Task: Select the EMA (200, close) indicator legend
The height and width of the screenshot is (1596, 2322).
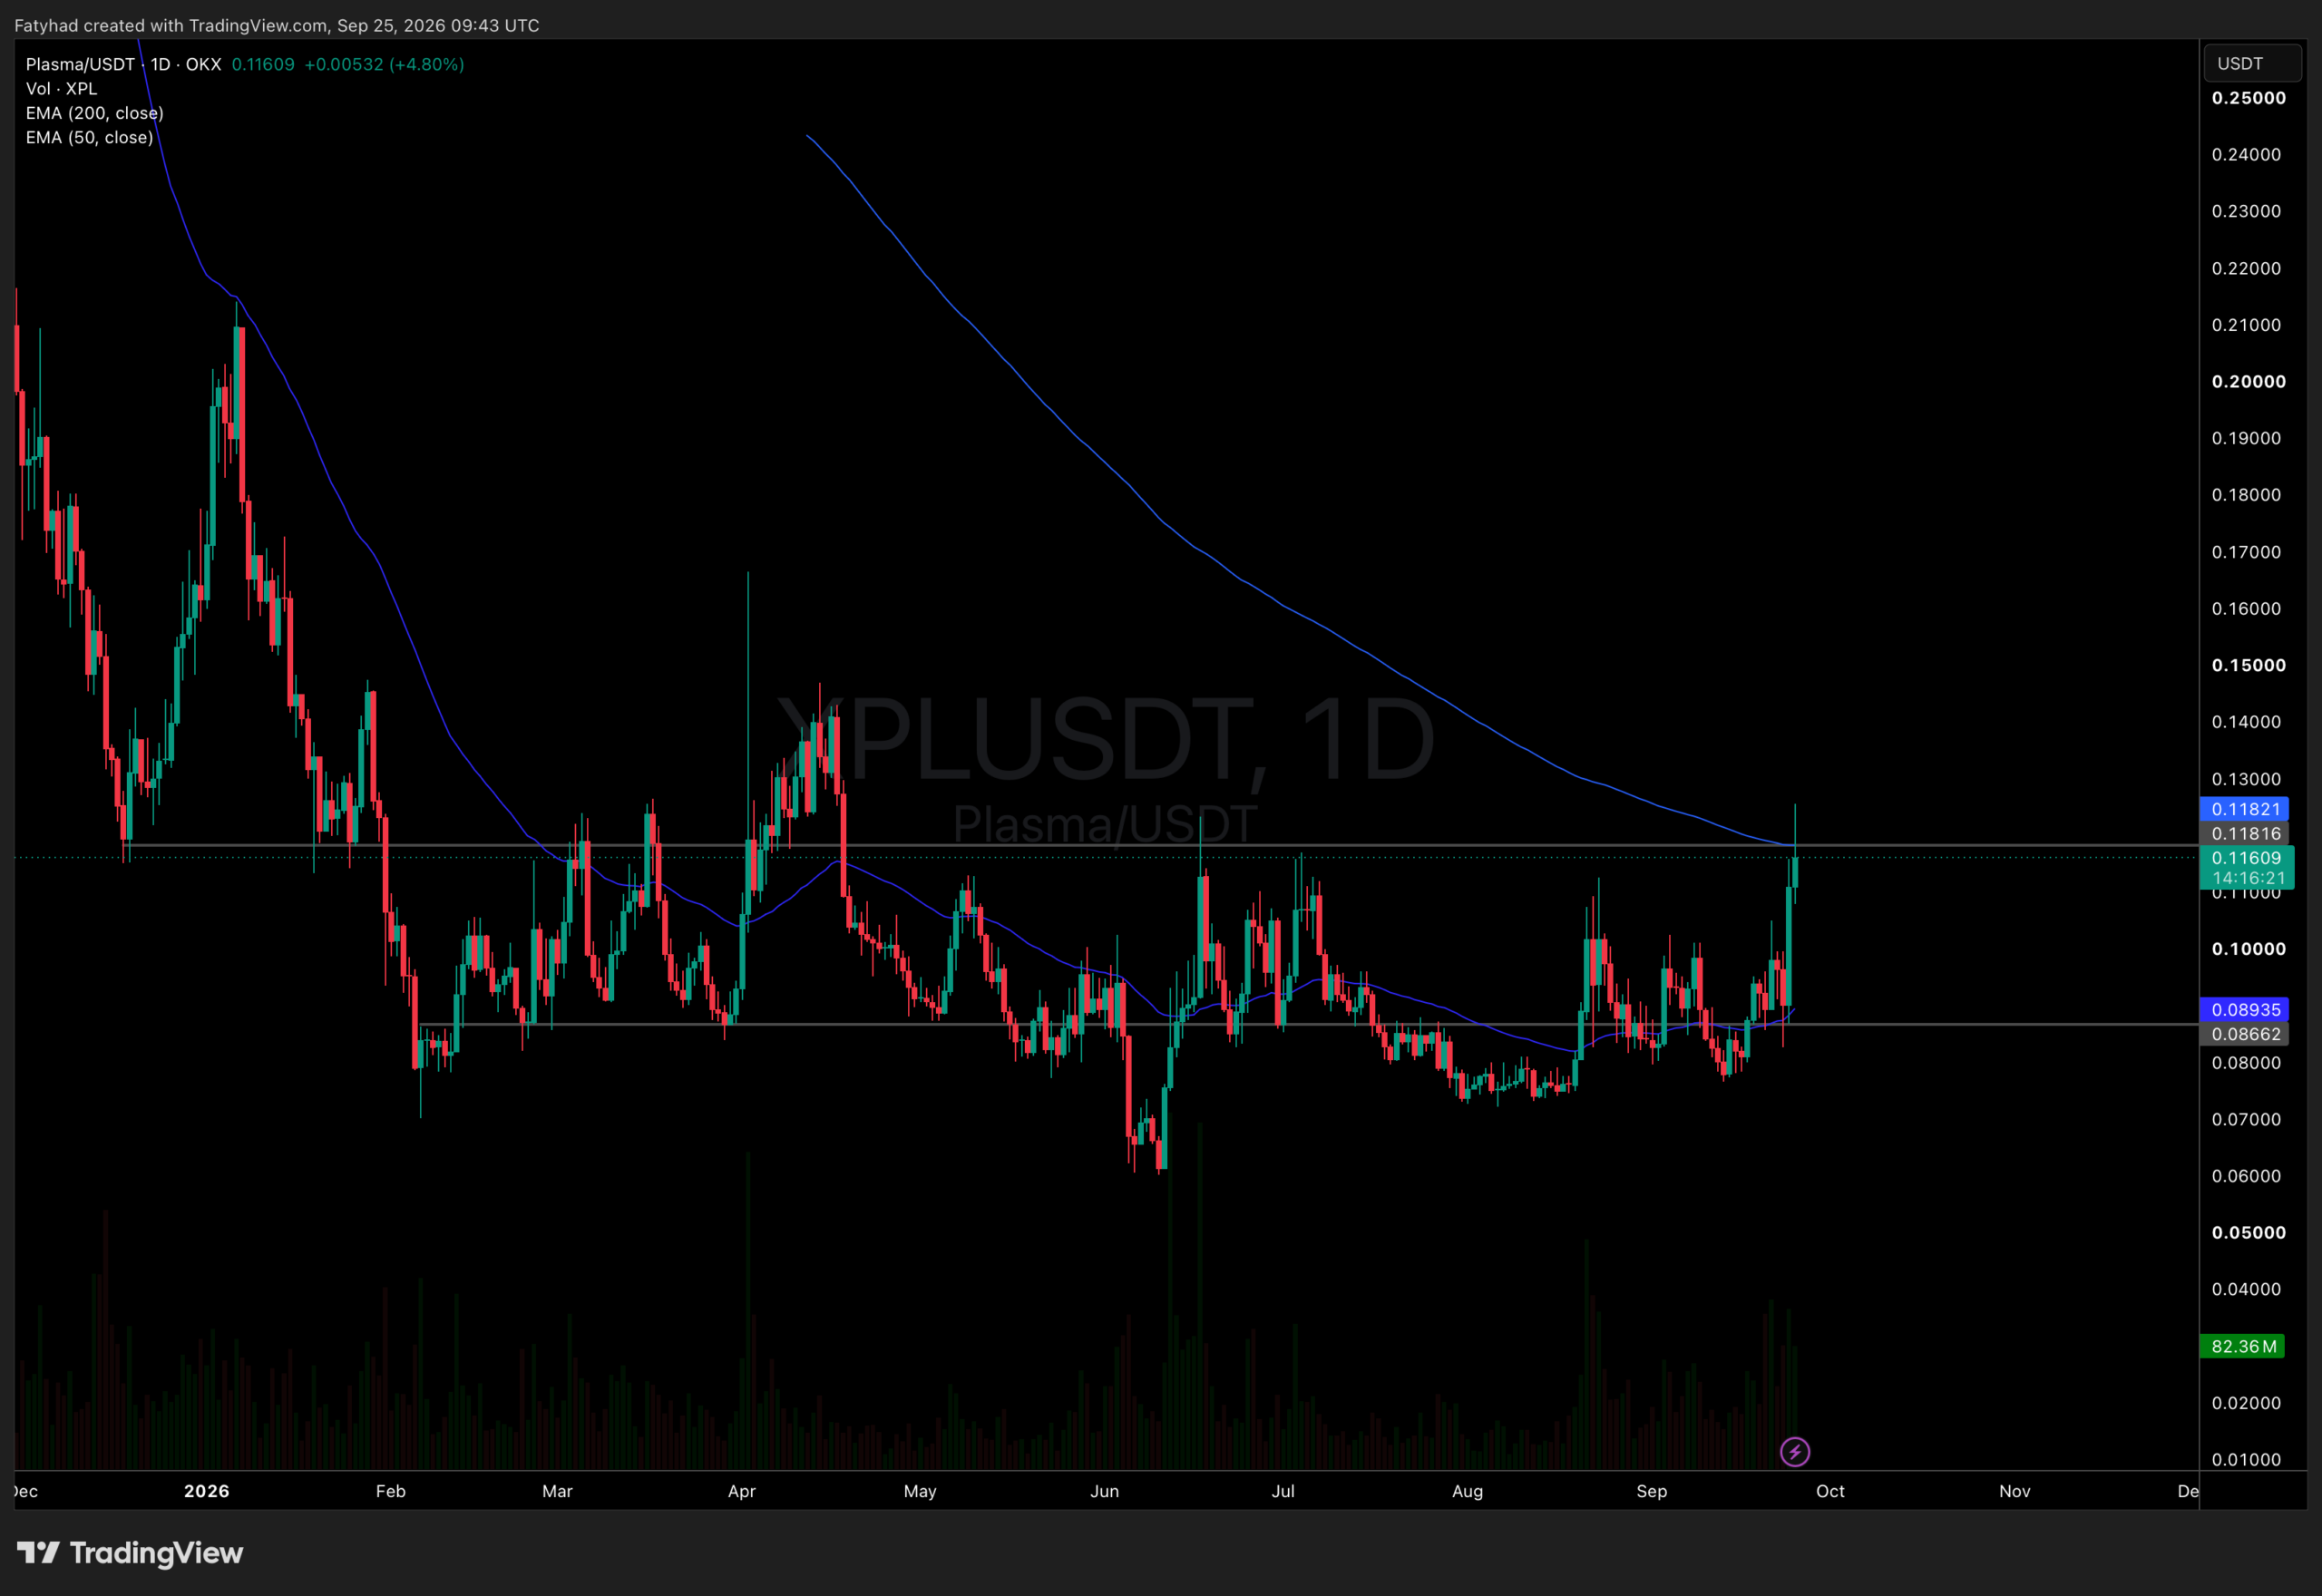Action: coord(94,113)
